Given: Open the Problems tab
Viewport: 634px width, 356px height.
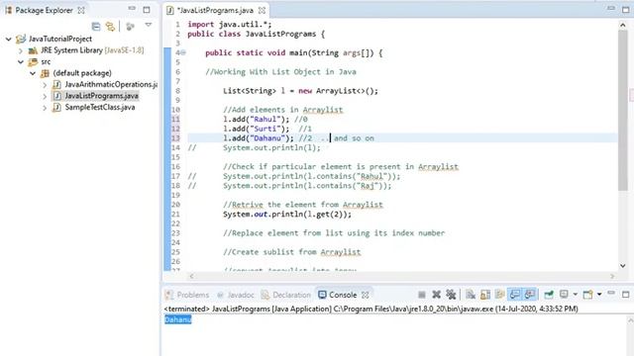Looking at the screenshot, I should tap(187, 295).
